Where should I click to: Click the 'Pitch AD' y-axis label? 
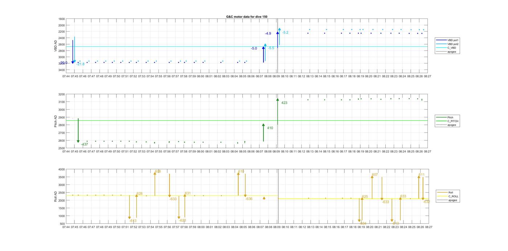[56, 121]
